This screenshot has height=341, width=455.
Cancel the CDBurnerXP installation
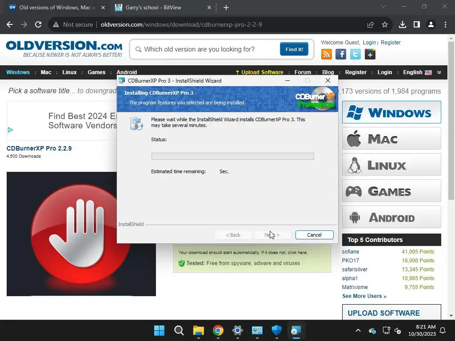314,235
